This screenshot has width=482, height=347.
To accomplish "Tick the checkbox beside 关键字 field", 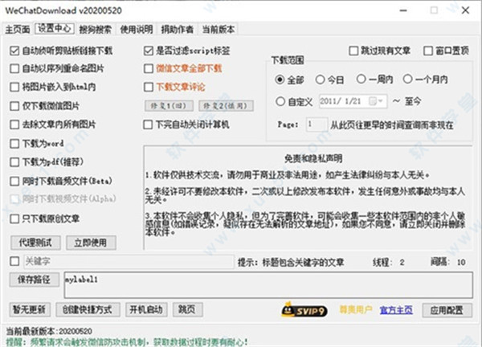I will click(x=14, y=261).
